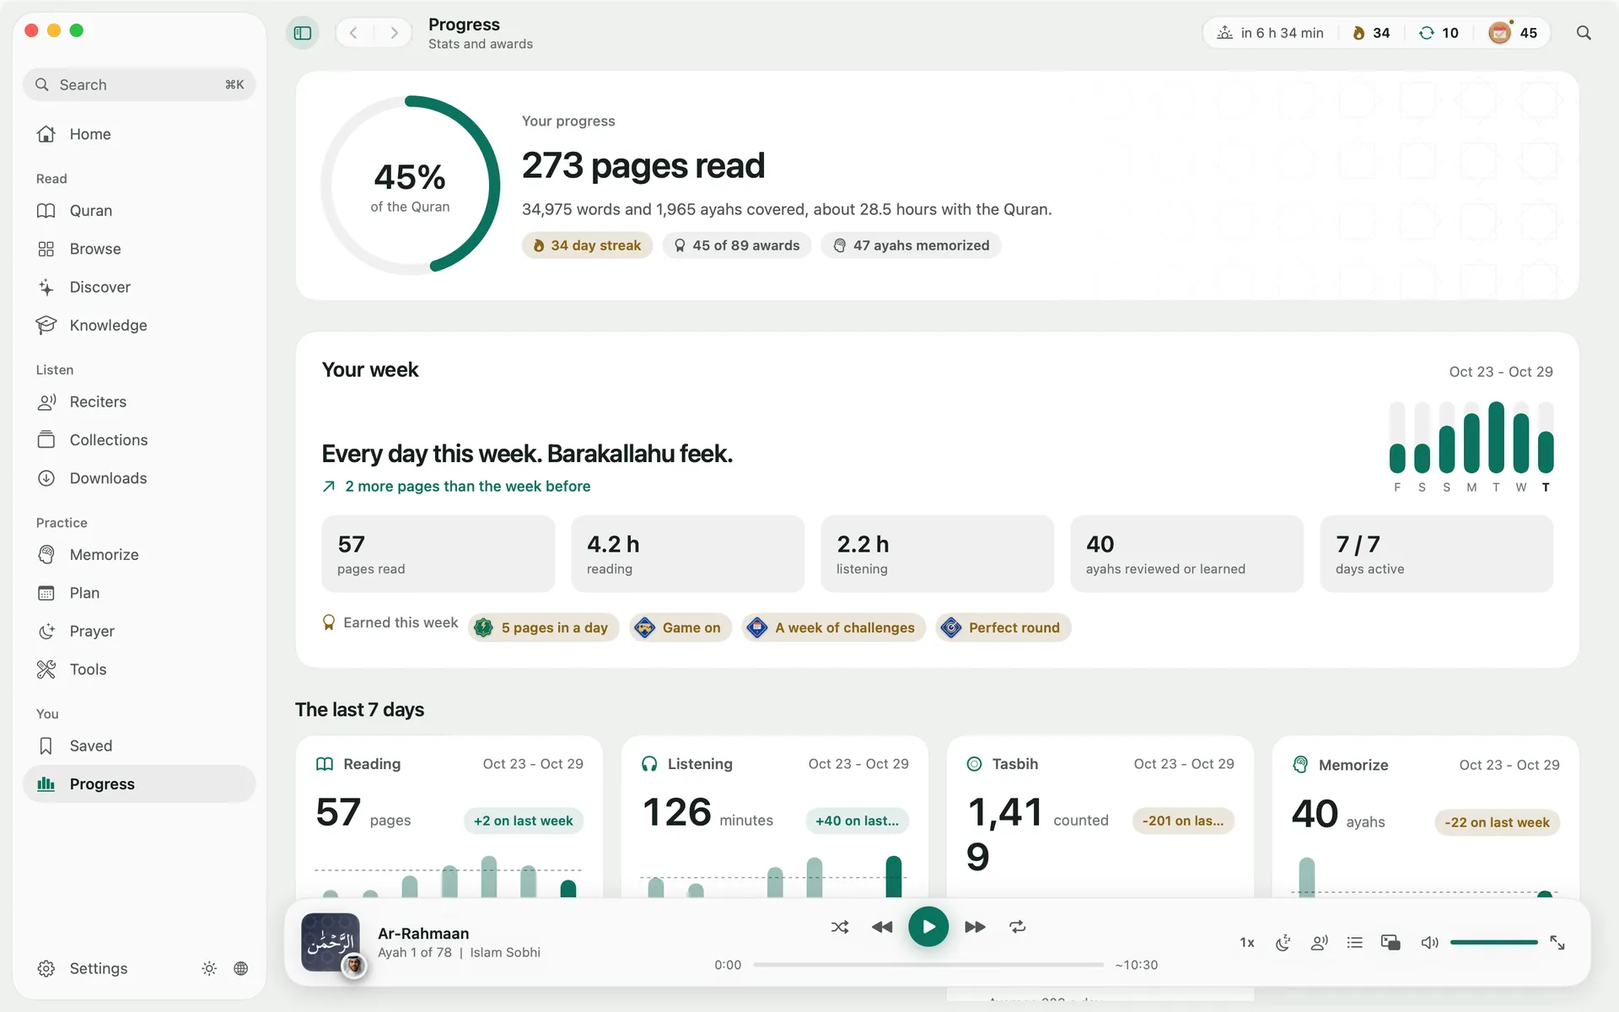Image resolution: width=1619 pixels, height=1012 pixels.
Task: Change 1x playback speed
Action: coord(1247,943)
